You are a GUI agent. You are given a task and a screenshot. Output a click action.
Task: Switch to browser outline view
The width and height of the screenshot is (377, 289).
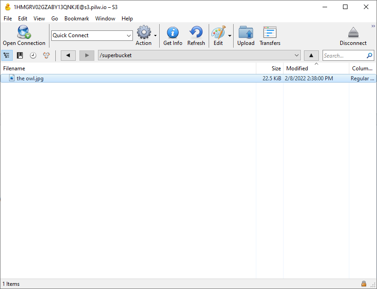tap(7, 55)
